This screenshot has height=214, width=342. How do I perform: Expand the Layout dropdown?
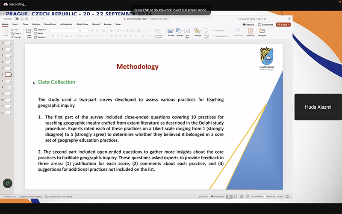point(40,30)
